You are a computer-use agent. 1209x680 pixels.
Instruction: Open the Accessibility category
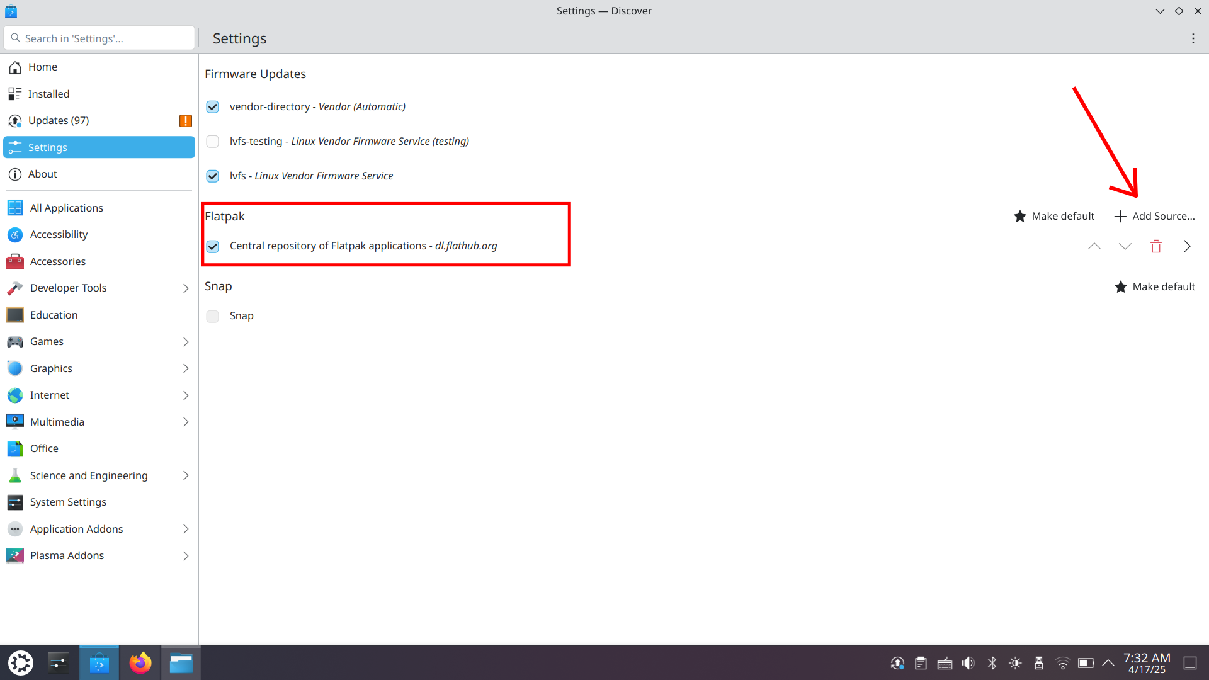tap(99, 234)
